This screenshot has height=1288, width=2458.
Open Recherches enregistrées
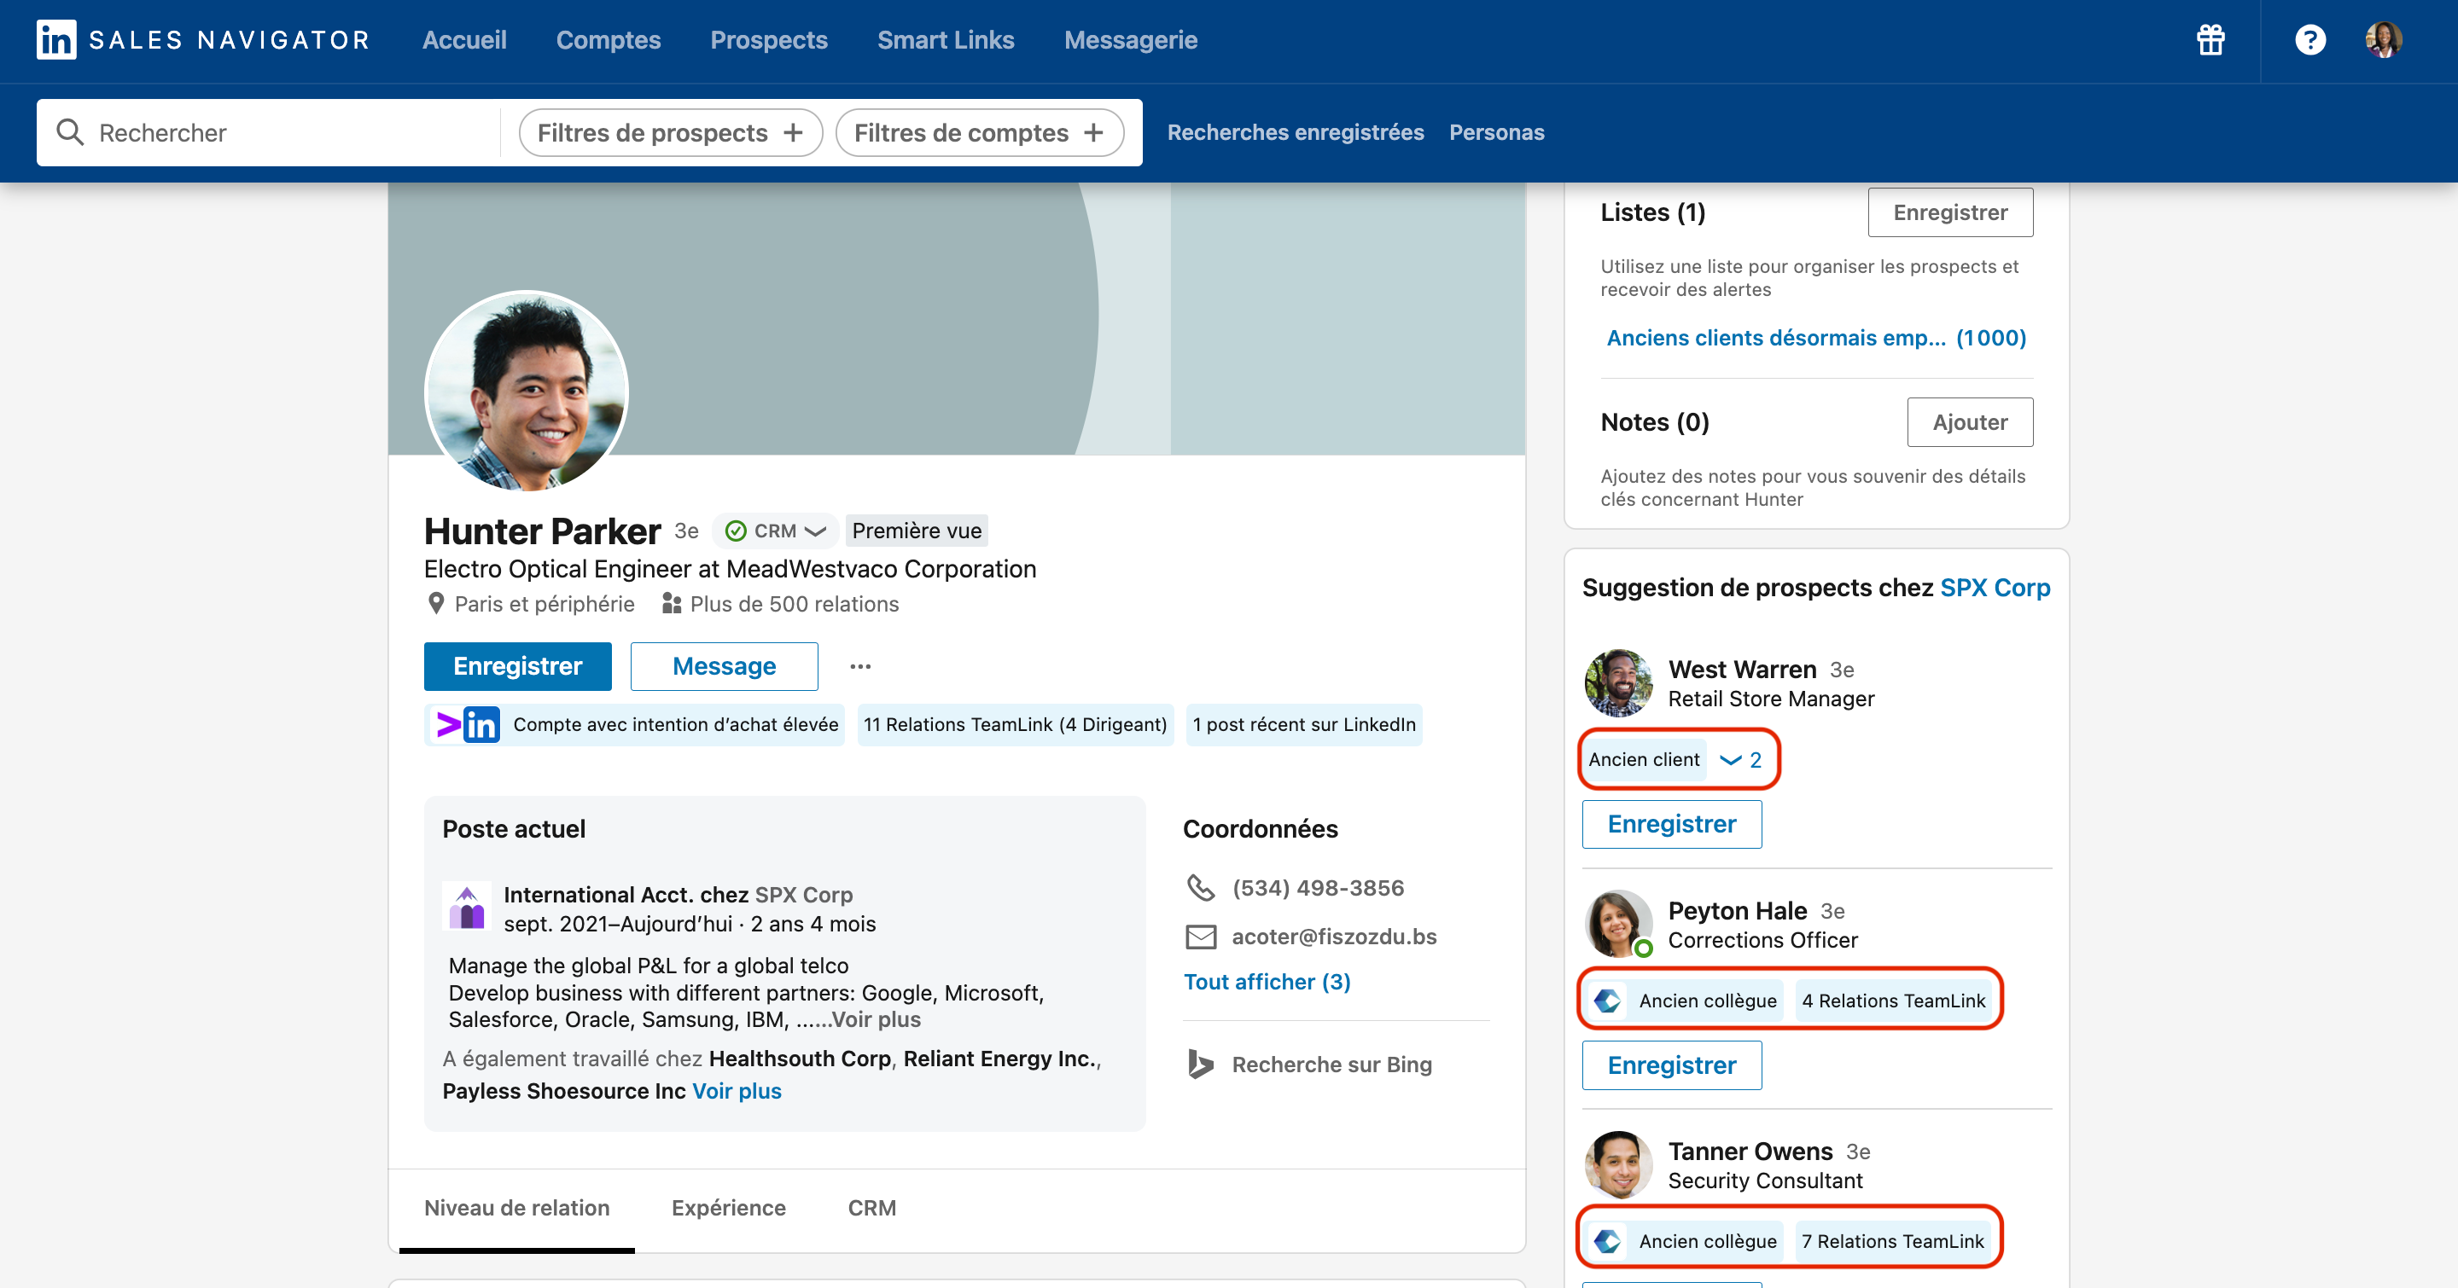(1295, 132)
